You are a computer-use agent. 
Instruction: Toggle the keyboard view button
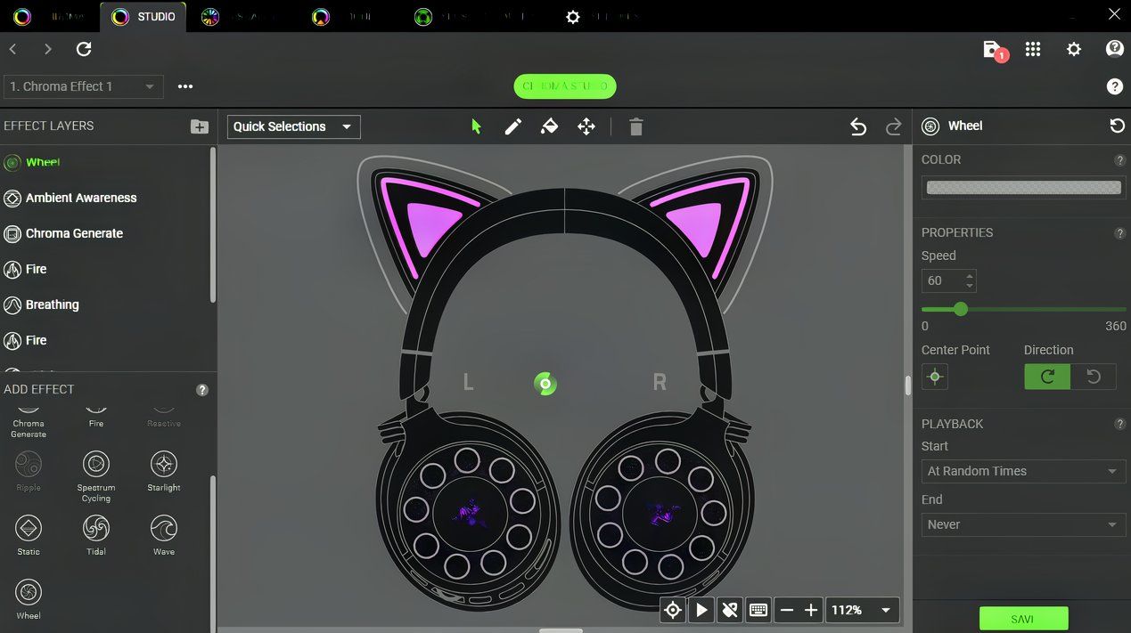pos(758,610)
